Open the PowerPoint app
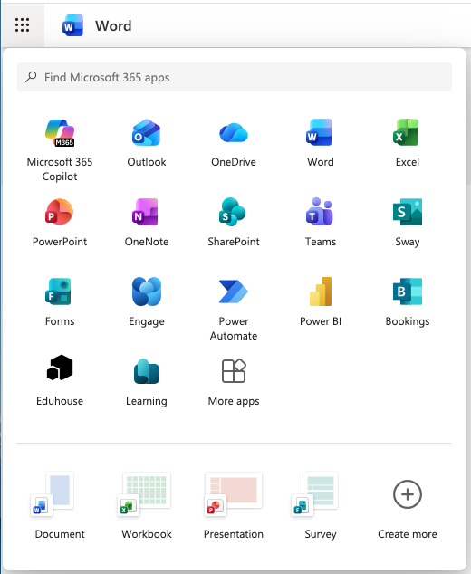 tap(60, 223)
